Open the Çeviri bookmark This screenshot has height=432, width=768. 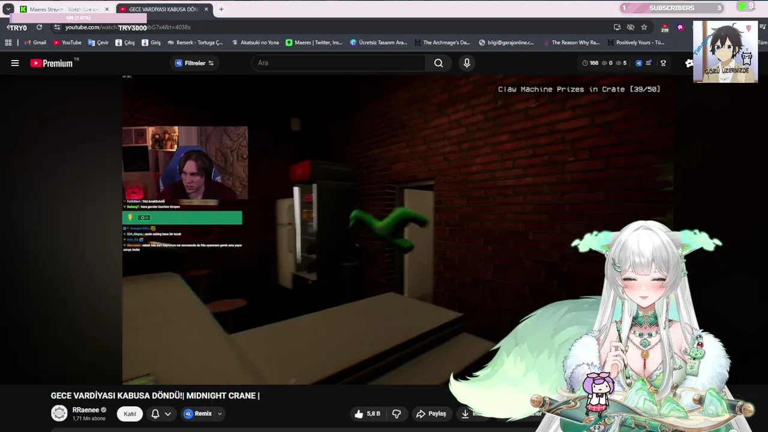click(x=98, y=43)
